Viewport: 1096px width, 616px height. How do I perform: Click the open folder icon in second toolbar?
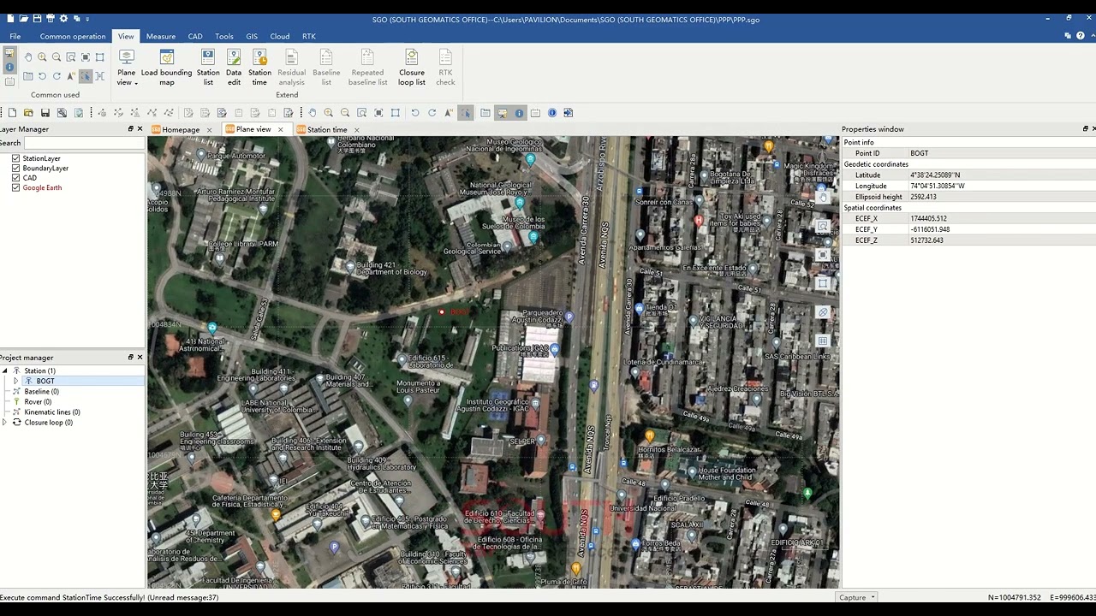(28, 113)
